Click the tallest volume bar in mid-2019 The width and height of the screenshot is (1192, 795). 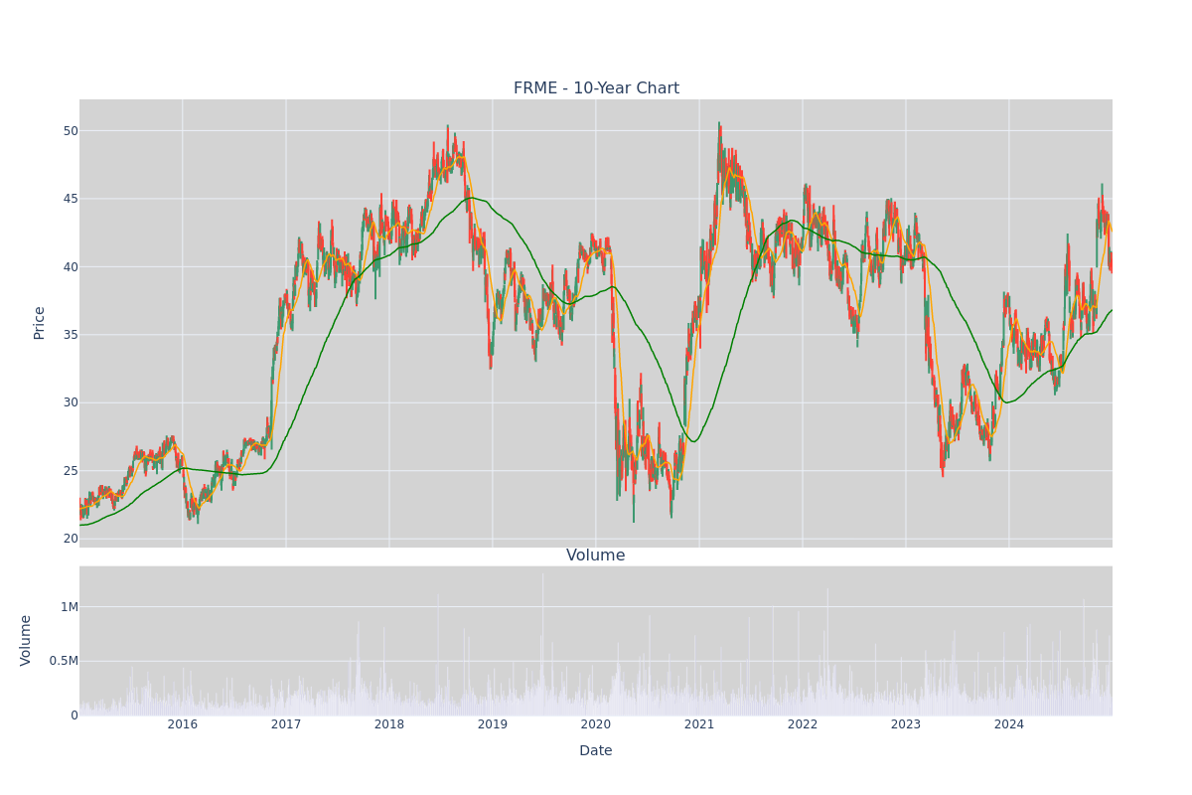542,644
